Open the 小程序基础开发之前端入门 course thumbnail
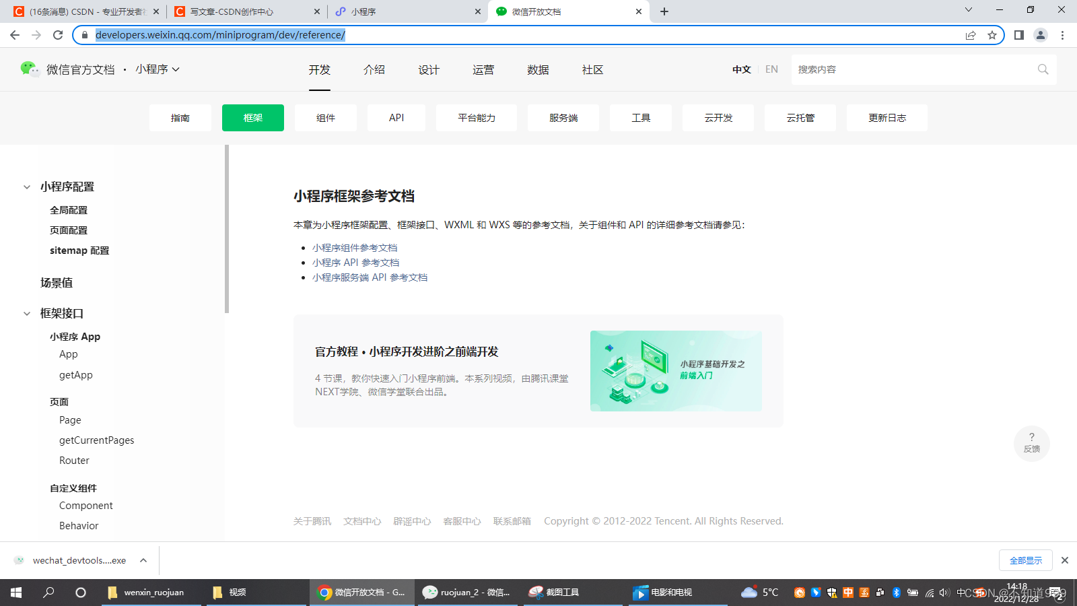 click(676, 371)
